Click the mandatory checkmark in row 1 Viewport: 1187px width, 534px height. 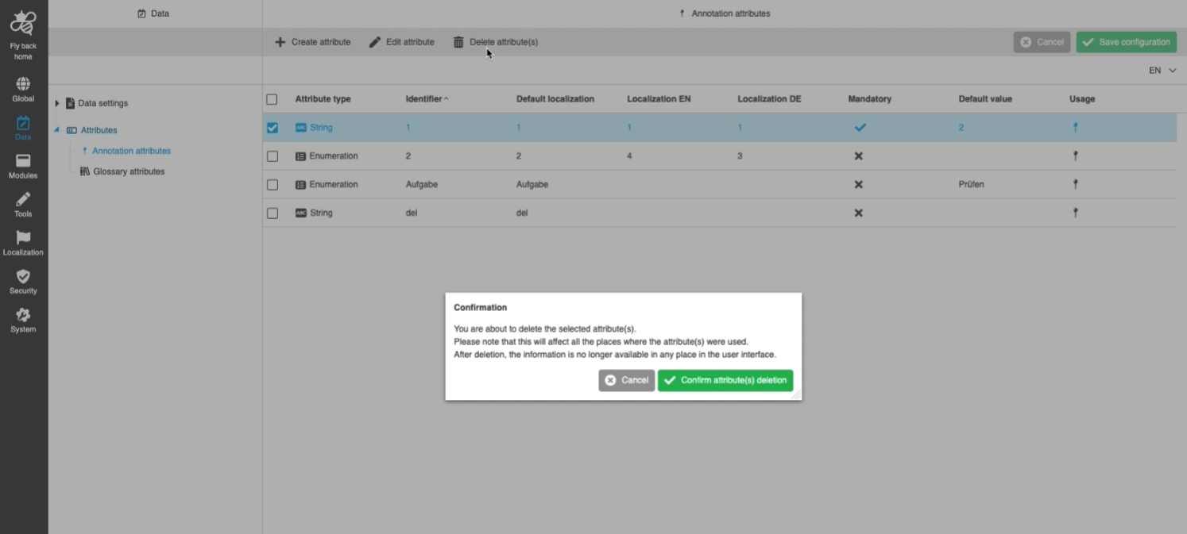[860, 127]
